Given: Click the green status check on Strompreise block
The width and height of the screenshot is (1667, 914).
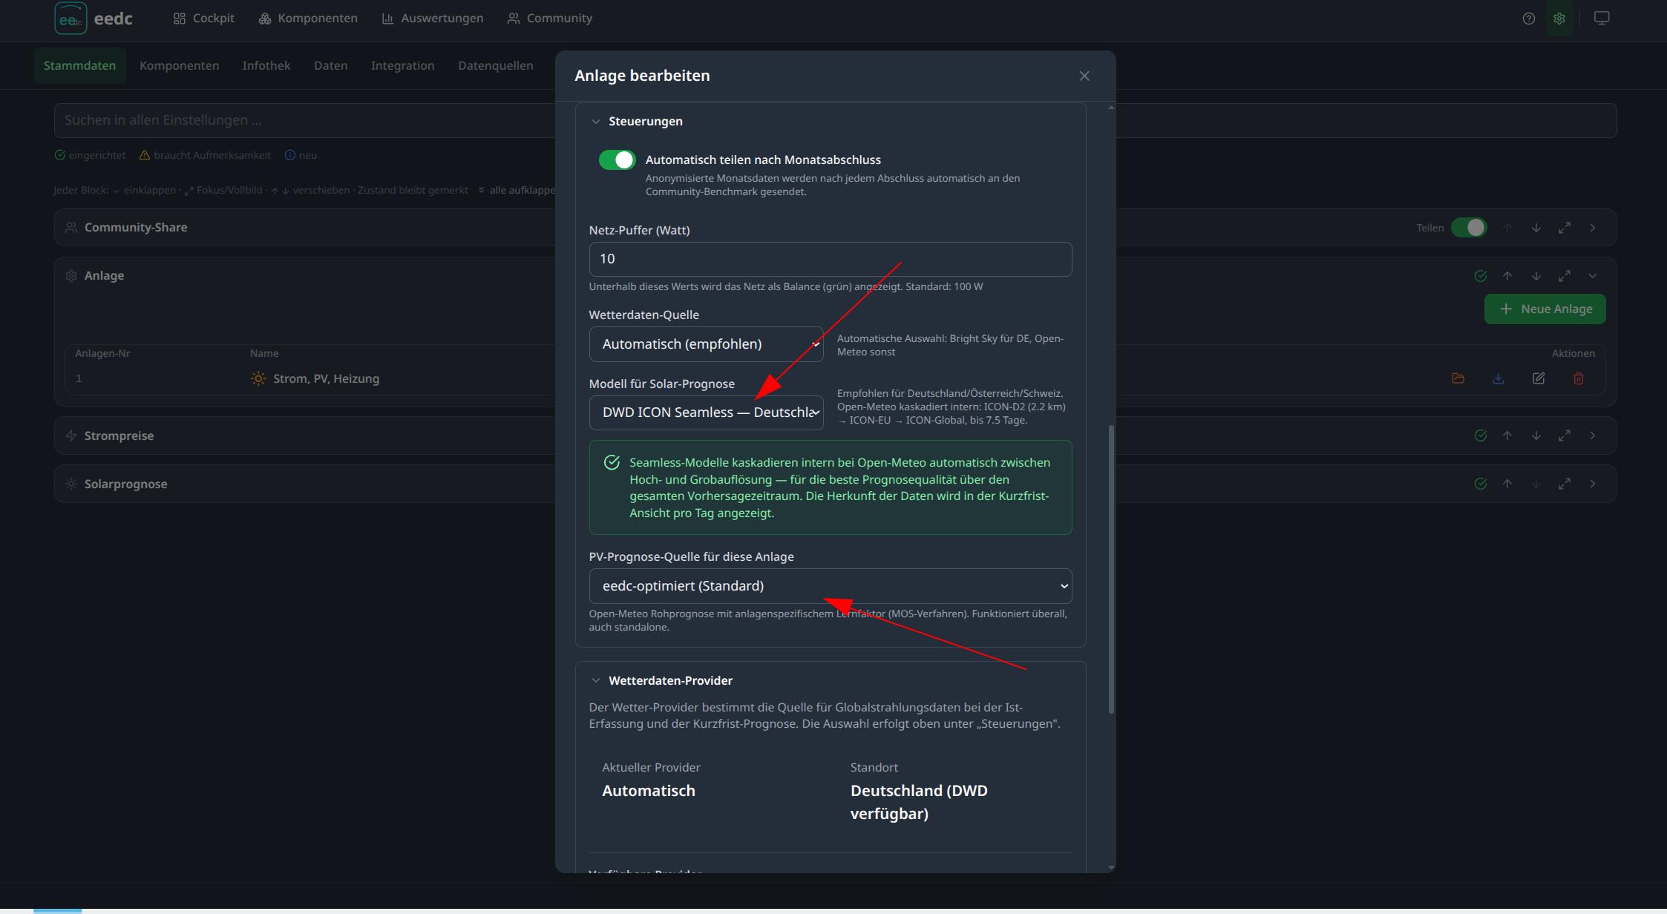Looking at the screenshot, I should tap(1481, 435).
